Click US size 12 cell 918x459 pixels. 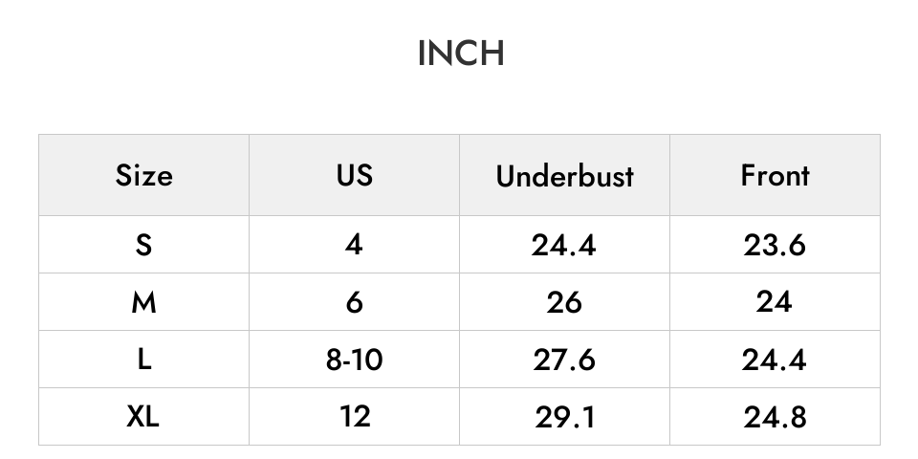coord(354,417)
